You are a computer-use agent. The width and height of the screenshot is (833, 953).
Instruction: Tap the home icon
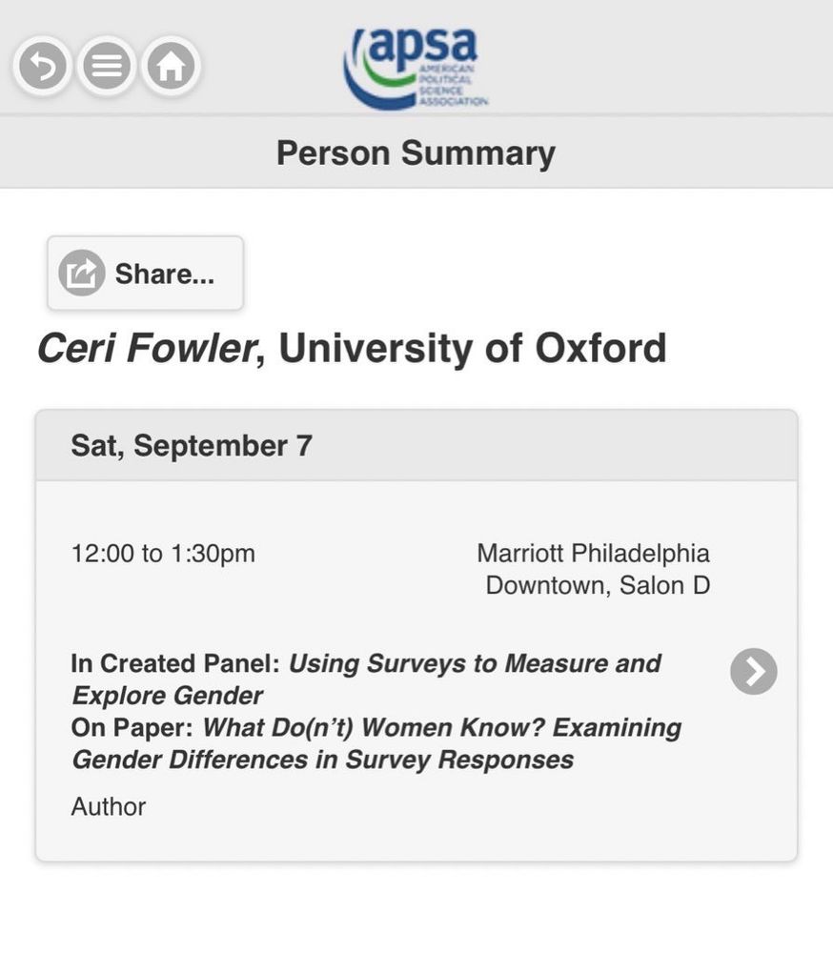click(x=171, y=67)
